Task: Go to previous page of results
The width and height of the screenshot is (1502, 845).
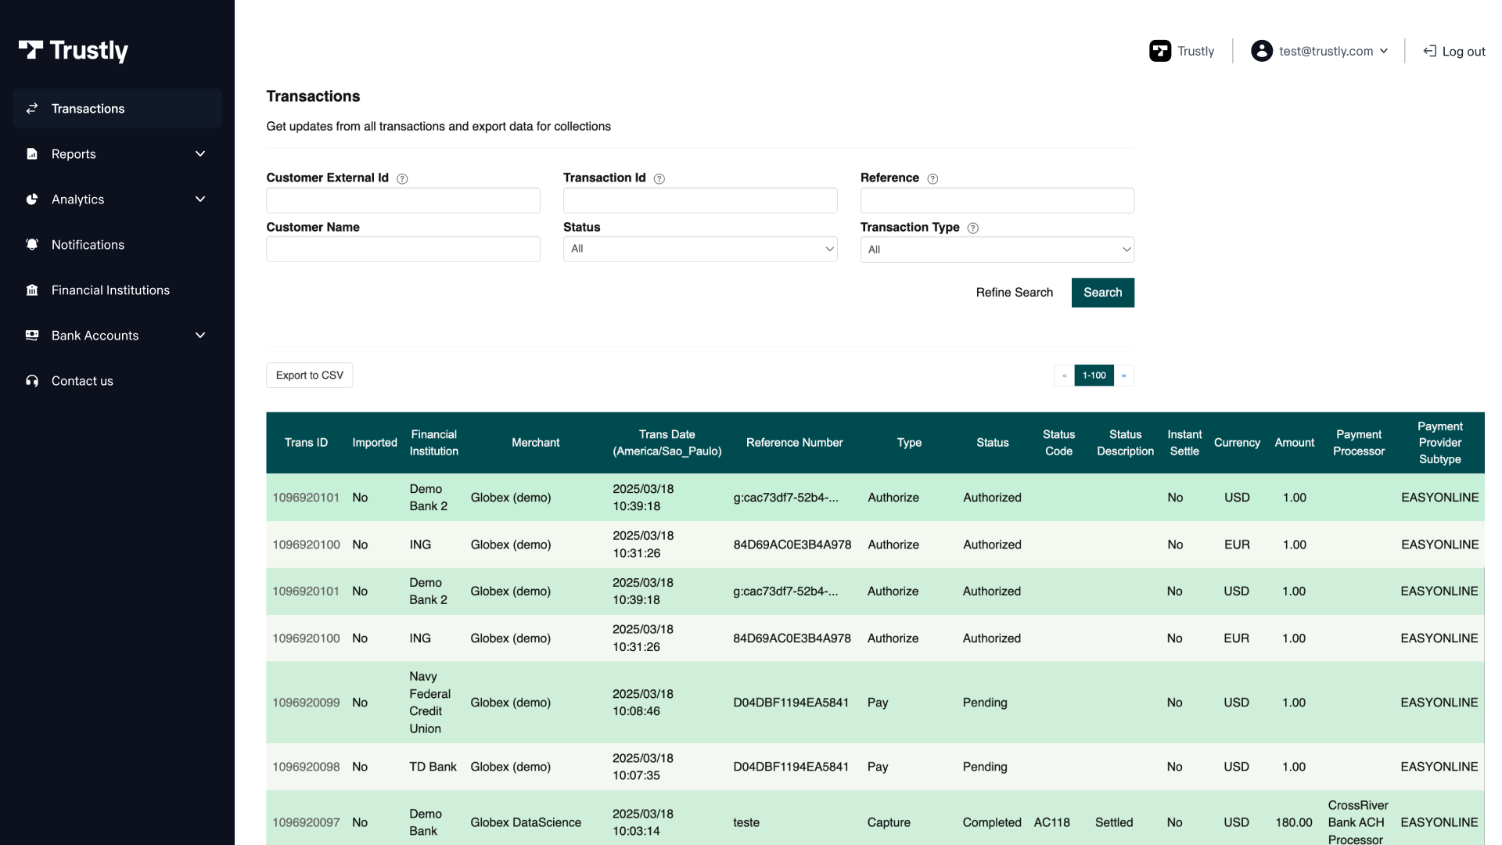Action: 1064,376
